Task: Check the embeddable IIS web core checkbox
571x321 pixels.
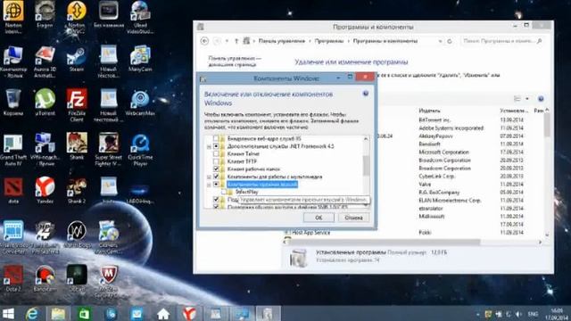Action: coord(216,139)
